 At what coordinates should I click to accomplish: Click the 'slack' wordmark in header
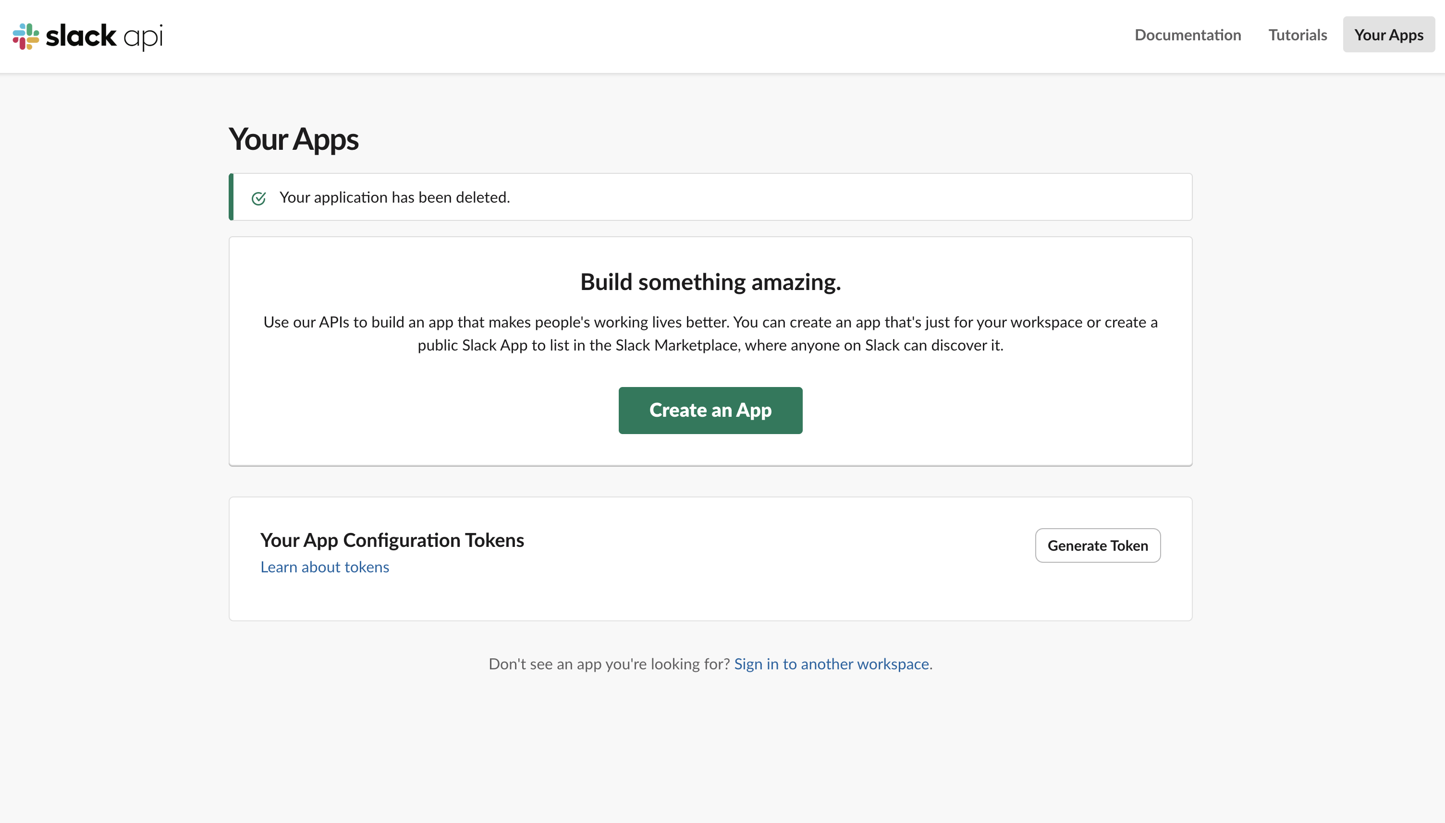coord(81,36)
